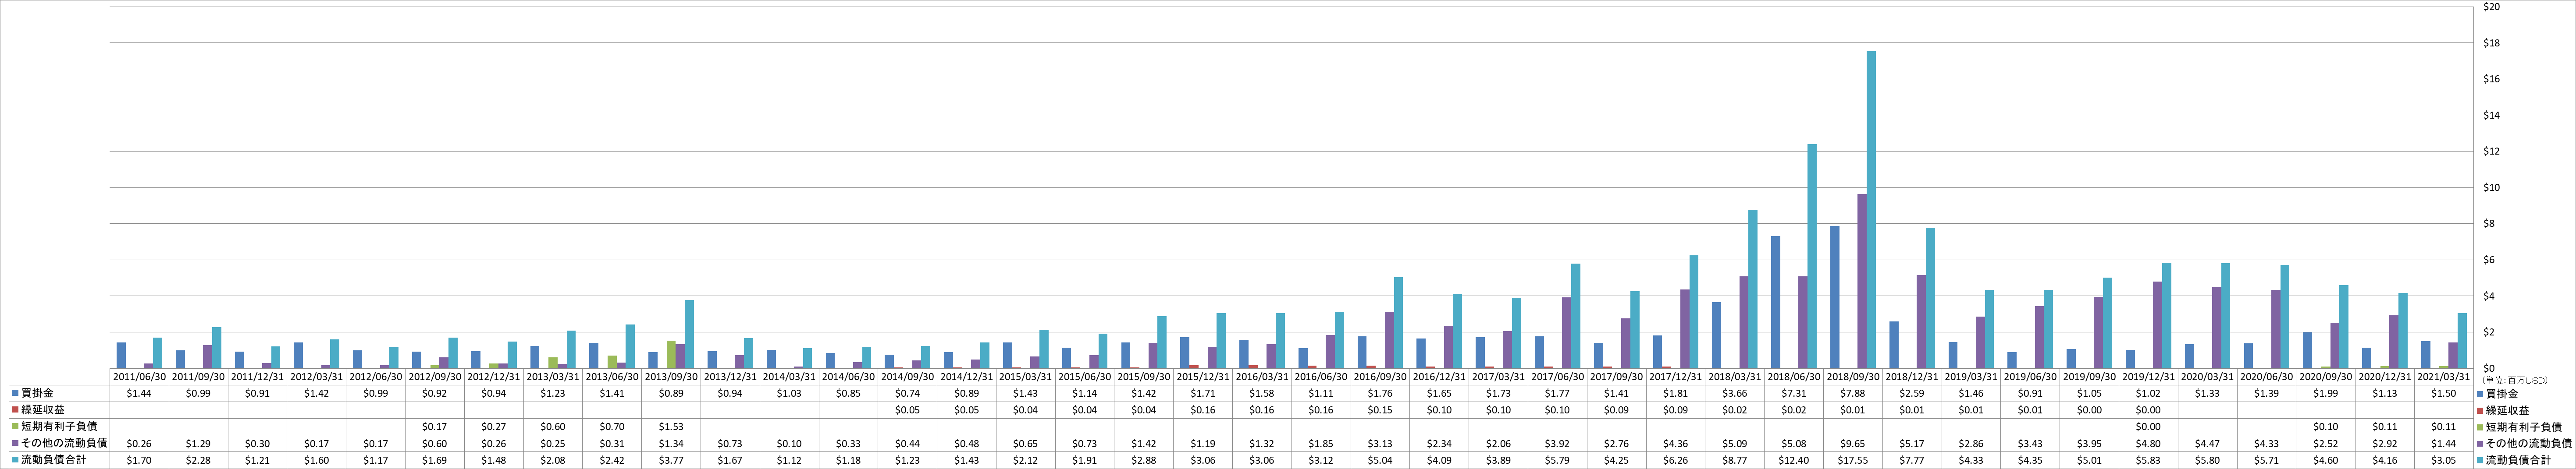2576x469 pixels.
Task: Select the 2011/09/30 date column header
Action: tap(199, 377)
